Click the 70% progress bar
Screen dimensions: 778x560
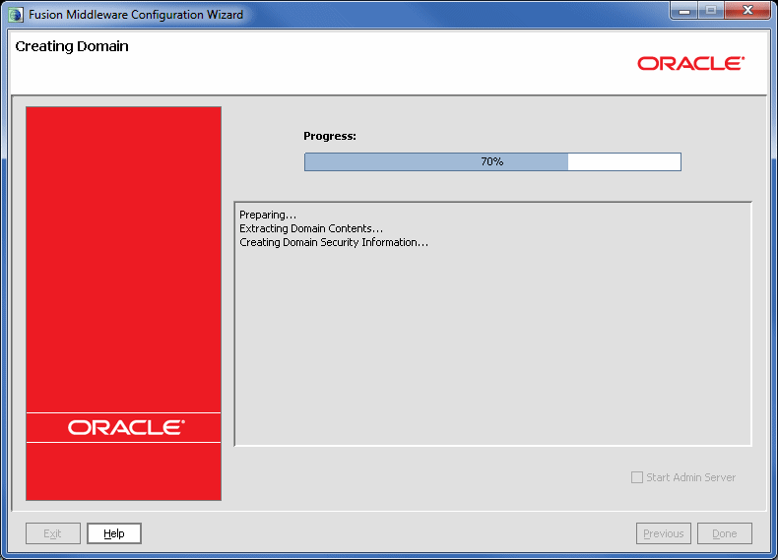[492, 161]
